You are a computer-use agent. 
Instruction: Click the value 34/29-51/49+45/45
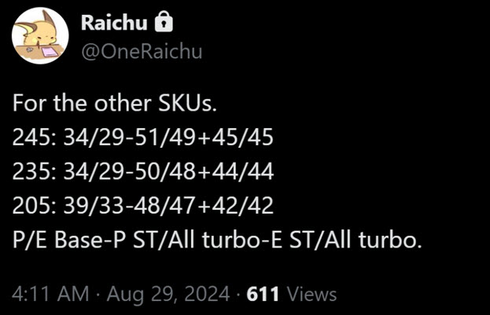[167, 138]
